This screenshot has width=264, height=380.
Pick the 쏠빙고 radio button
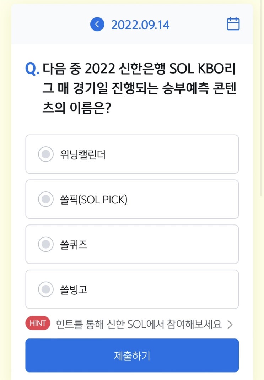pyautogui.click(x=45, y=289)
